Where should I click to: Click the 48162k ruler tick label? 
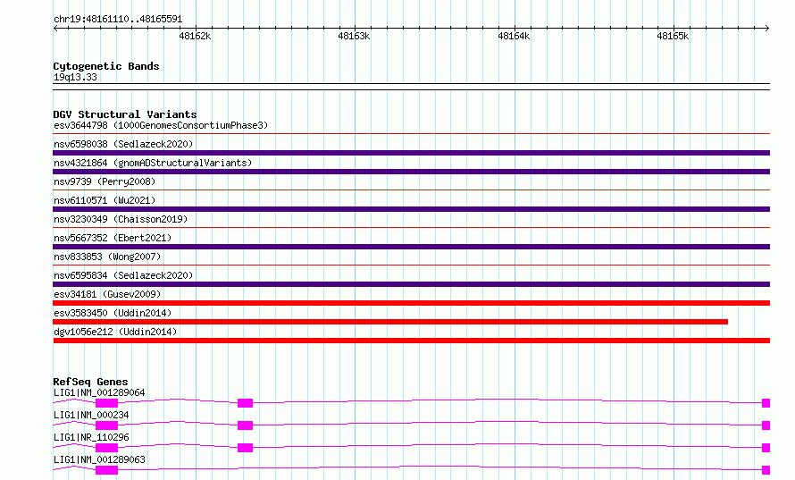[195, 36]
